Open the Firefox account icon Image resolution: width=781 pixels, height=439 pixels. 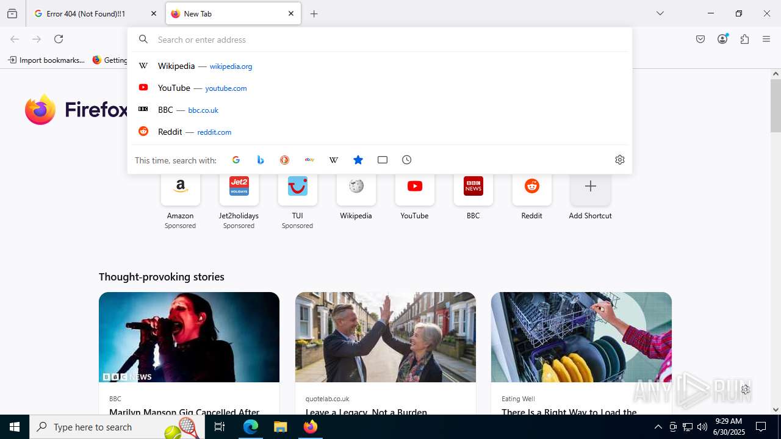tap(722, 39)
